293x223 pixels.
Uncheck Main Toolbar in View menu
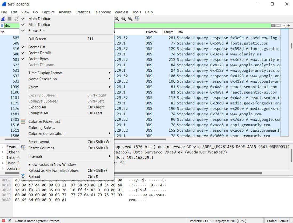tap(39, 19)
